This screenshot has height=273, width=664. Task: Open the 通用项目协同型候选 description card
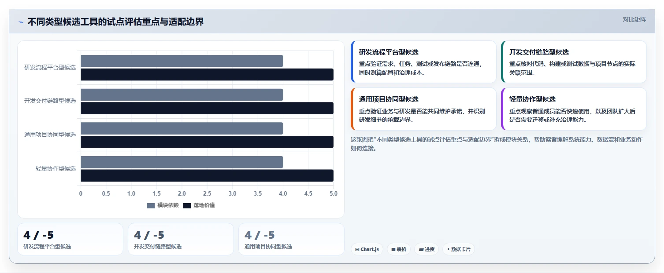point(423,109)
